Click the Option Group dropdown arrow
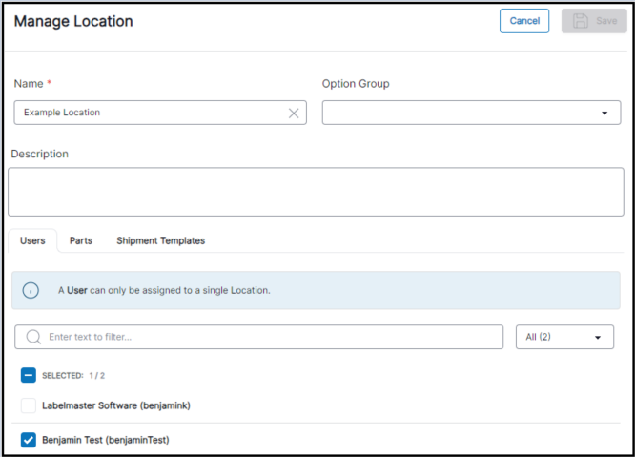Screen dimensions: 635x457 click(x=604, y=113)
